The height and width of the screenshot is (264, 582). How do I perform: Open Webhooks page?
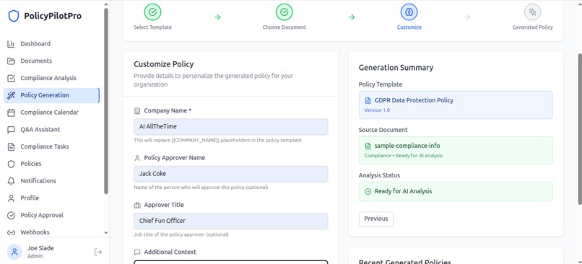(51, 232)
